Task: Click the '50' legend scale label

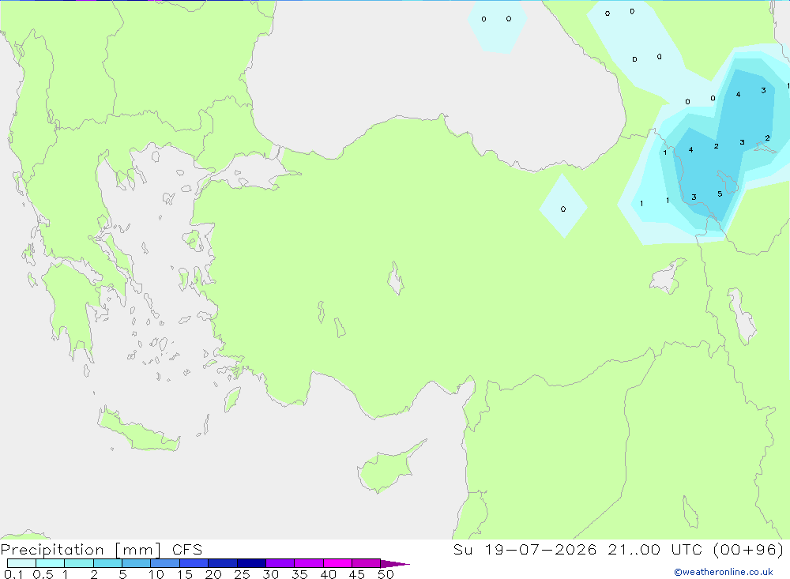Action: point(386,574)
